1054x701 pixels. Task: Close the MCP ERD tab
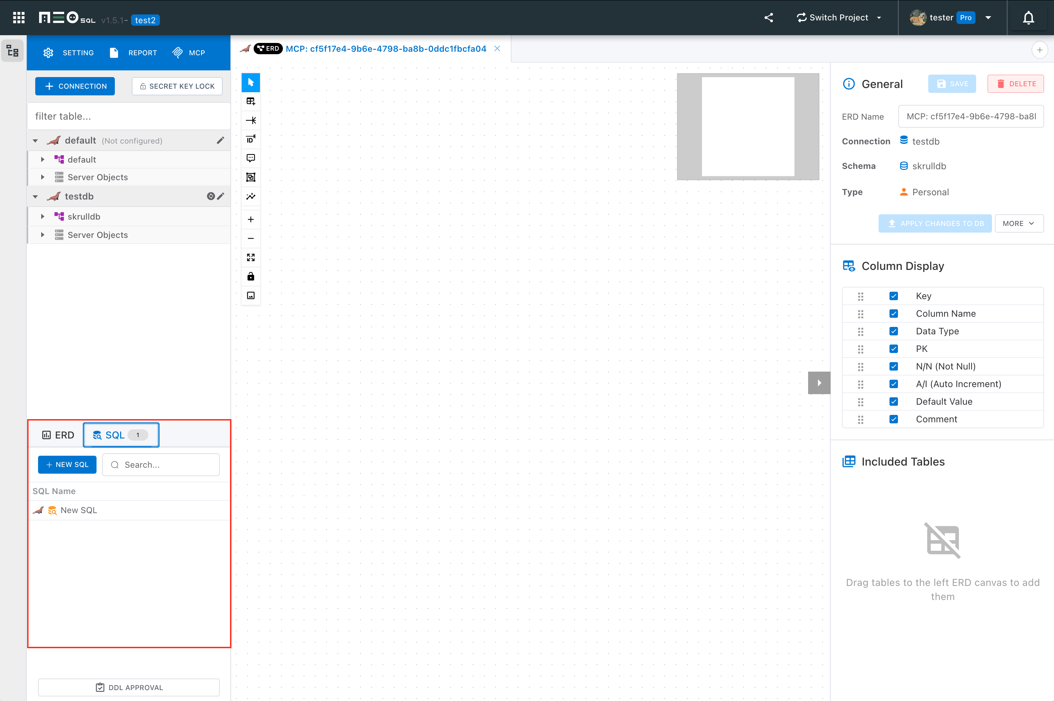pyautogui.click(x=497, y=49)
